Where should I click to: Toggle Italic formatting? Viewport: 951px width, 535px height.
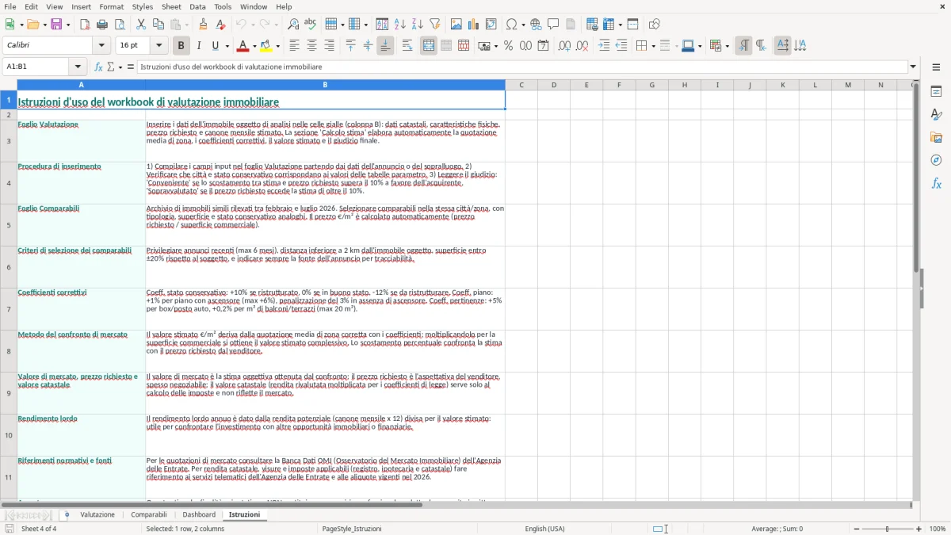tap(199, 46)
